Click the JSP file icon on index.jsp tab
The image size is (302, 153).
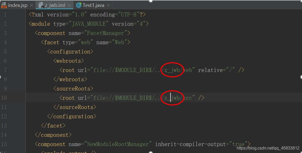(4, 5)
